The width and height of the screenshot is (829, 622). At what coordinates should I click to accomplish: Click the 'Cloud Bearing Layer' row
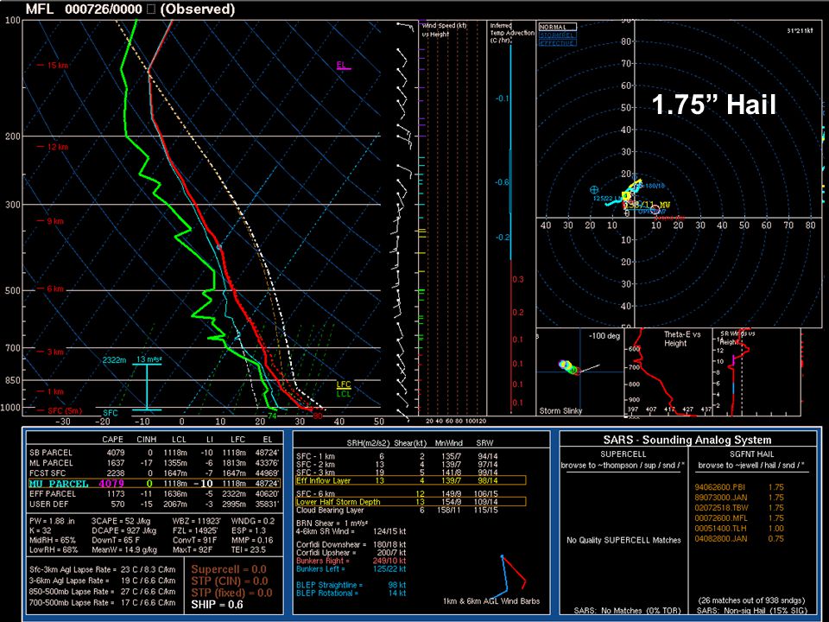(x=397, y=511)
